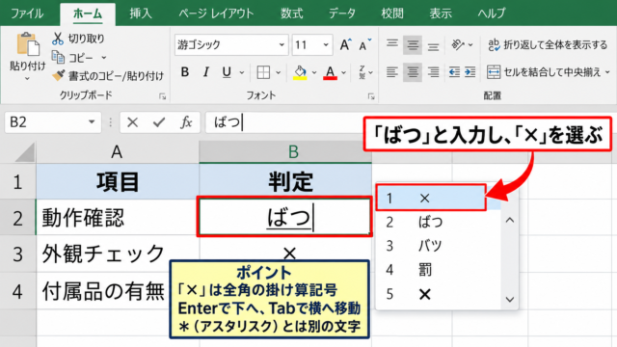This screenshot has width=617, height=347.
Task: Click the candidate list up arrow
Action: (510, 221)
